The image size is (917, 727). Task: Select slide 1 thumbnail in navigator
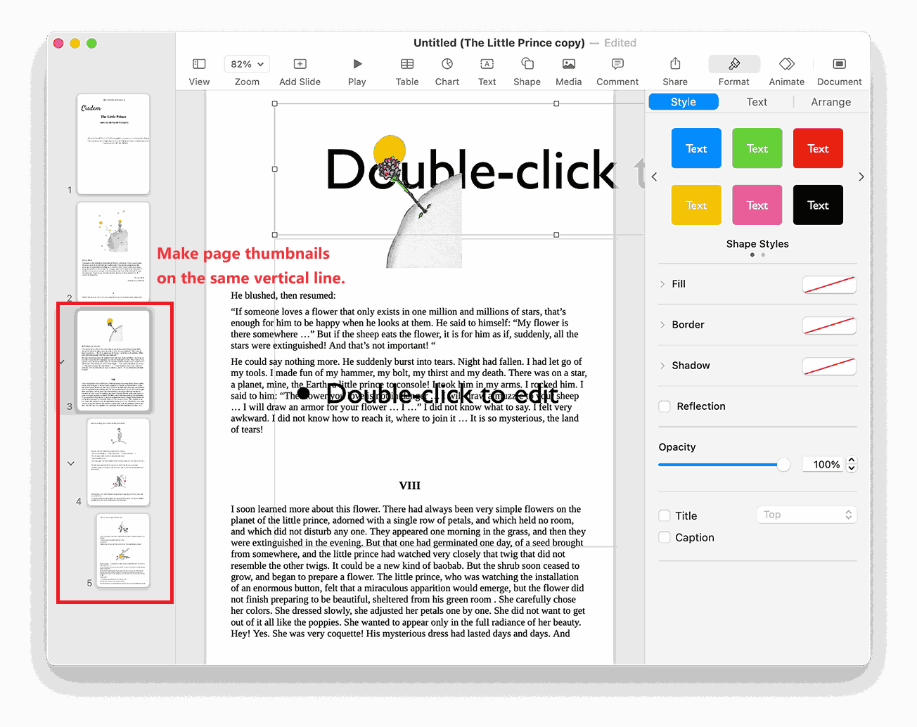tap(113, 144)
